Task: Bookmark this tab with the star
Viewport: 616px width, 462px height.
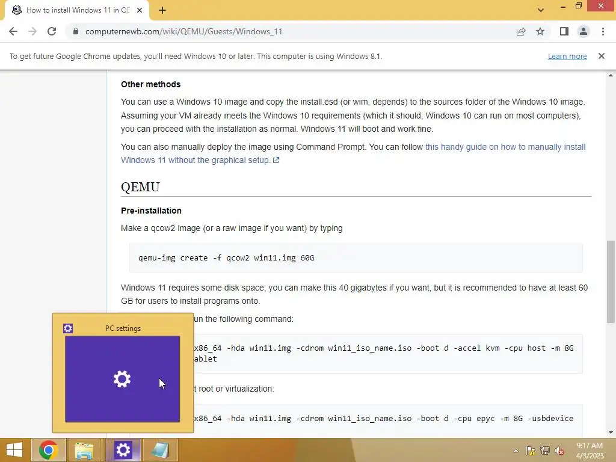Action: (x=540, y=31)
